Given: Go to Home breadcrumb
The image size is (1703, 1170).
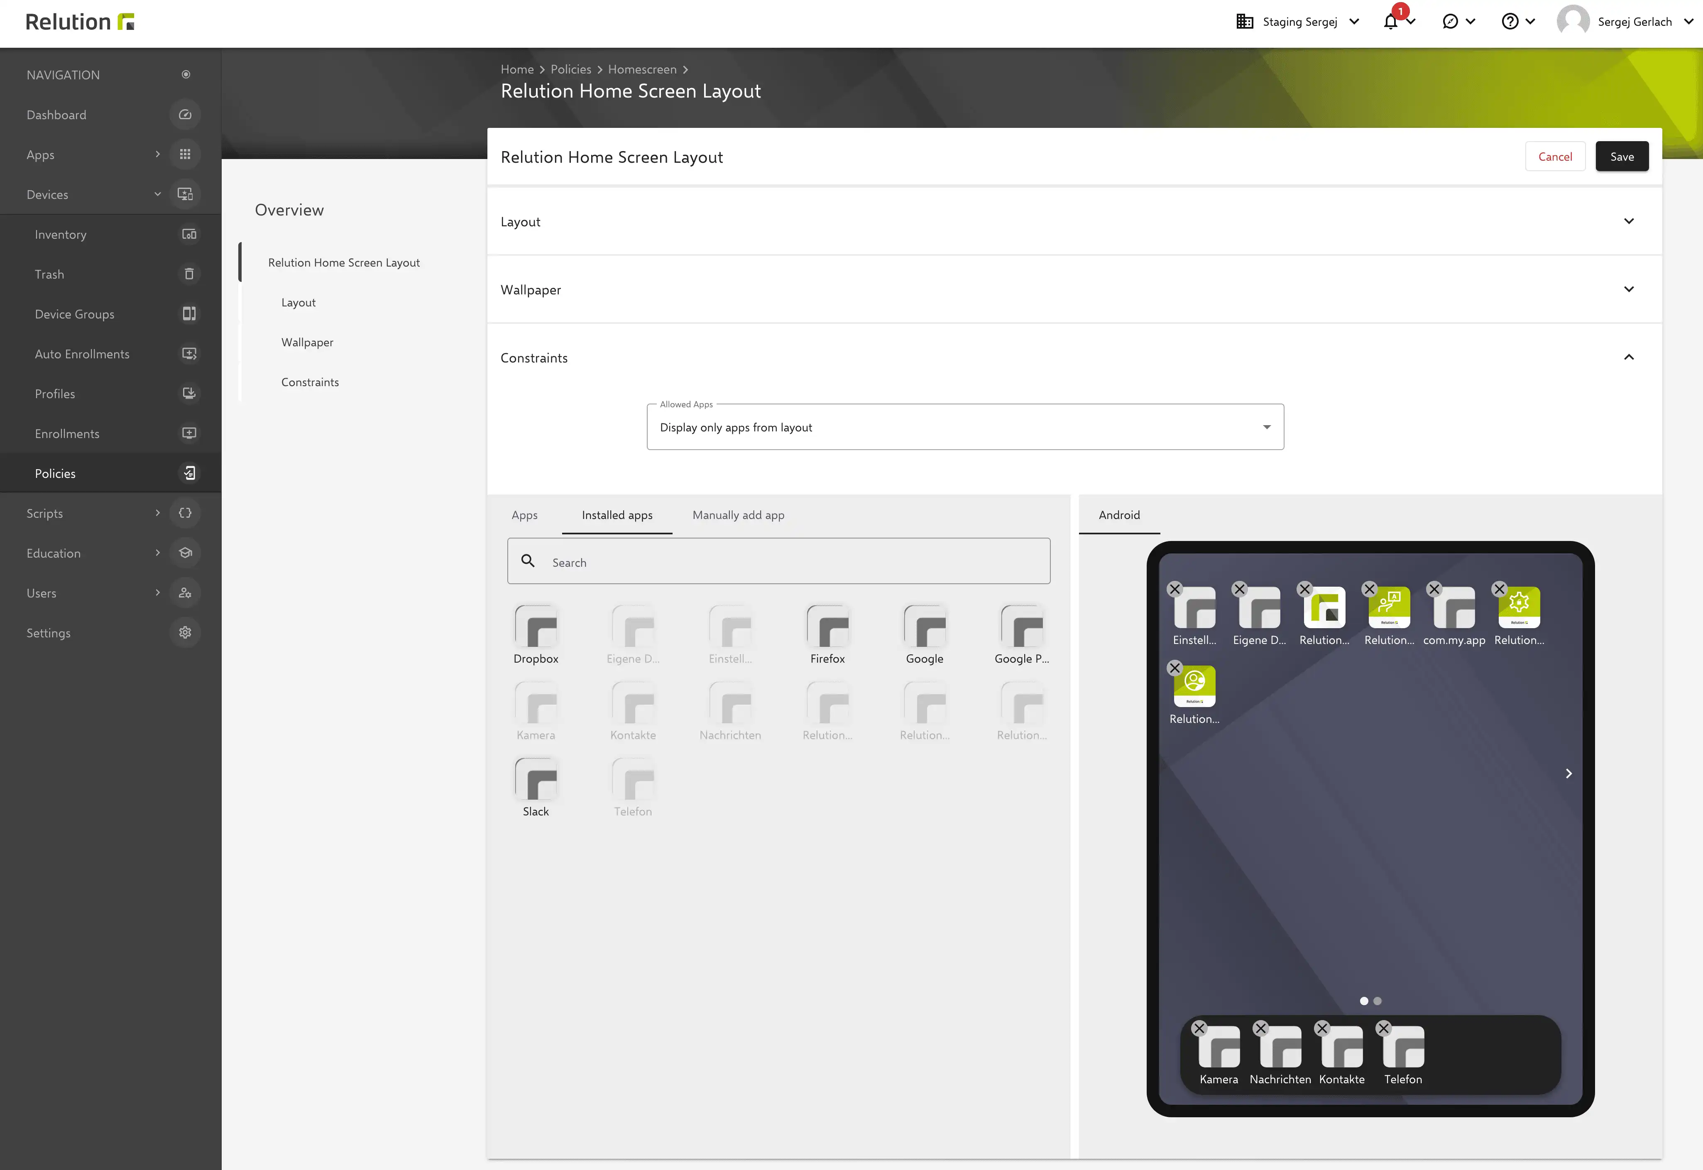Looking at the screenshot, I should tap(517, 69).
